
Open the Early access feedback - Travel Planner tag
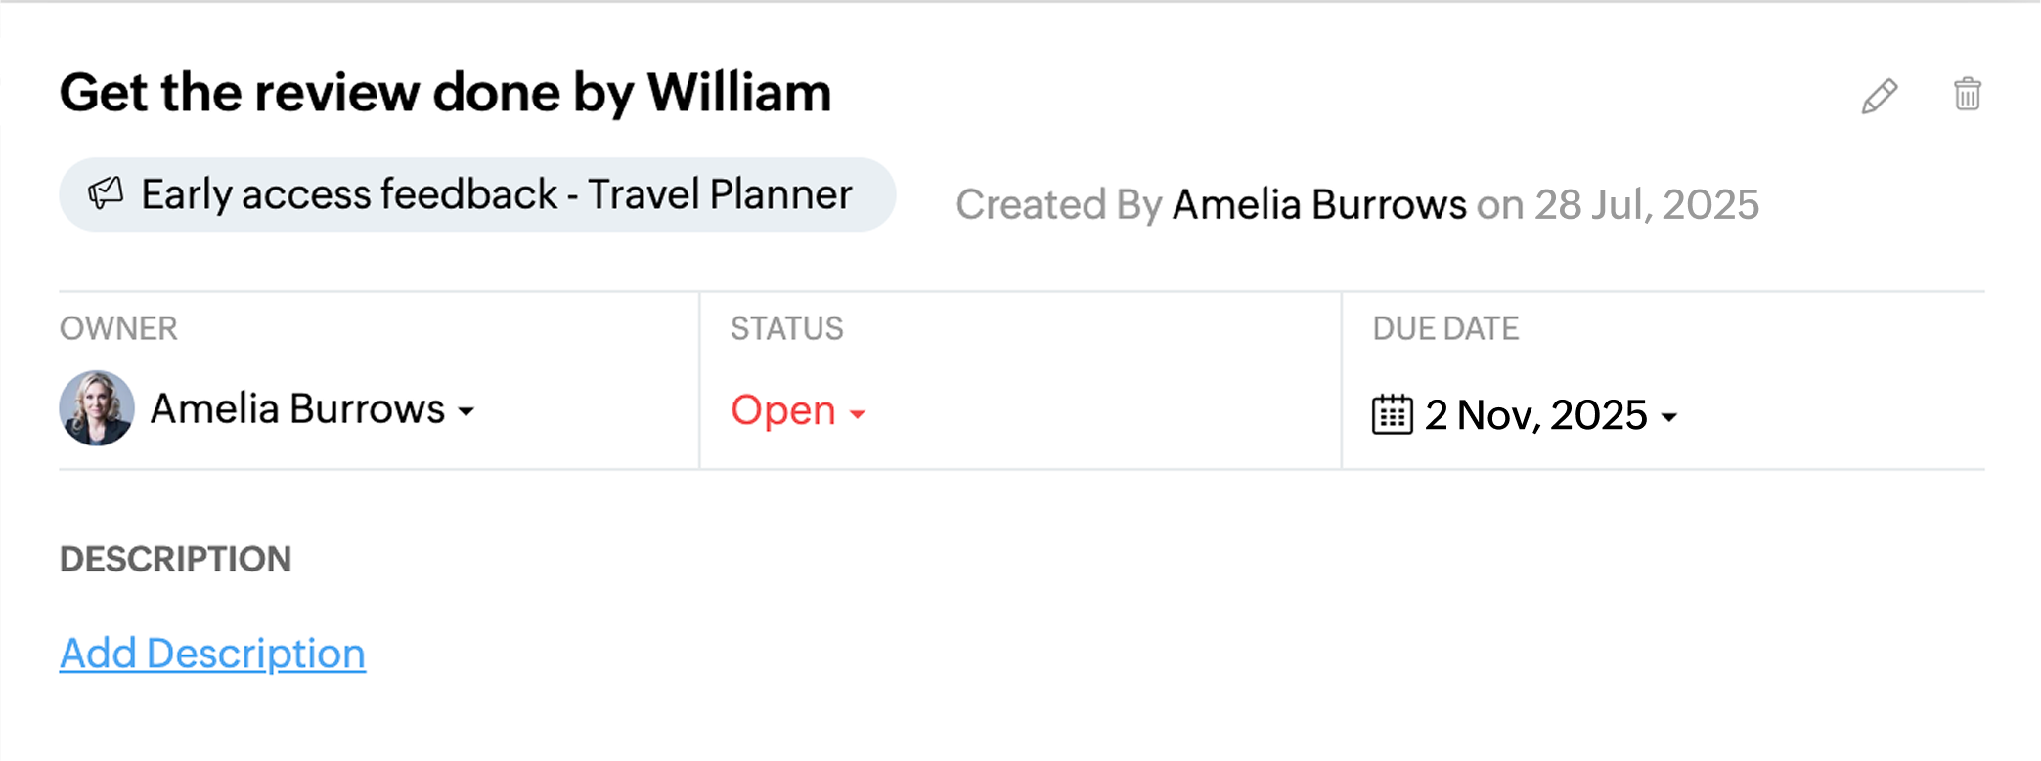(496, 194)
